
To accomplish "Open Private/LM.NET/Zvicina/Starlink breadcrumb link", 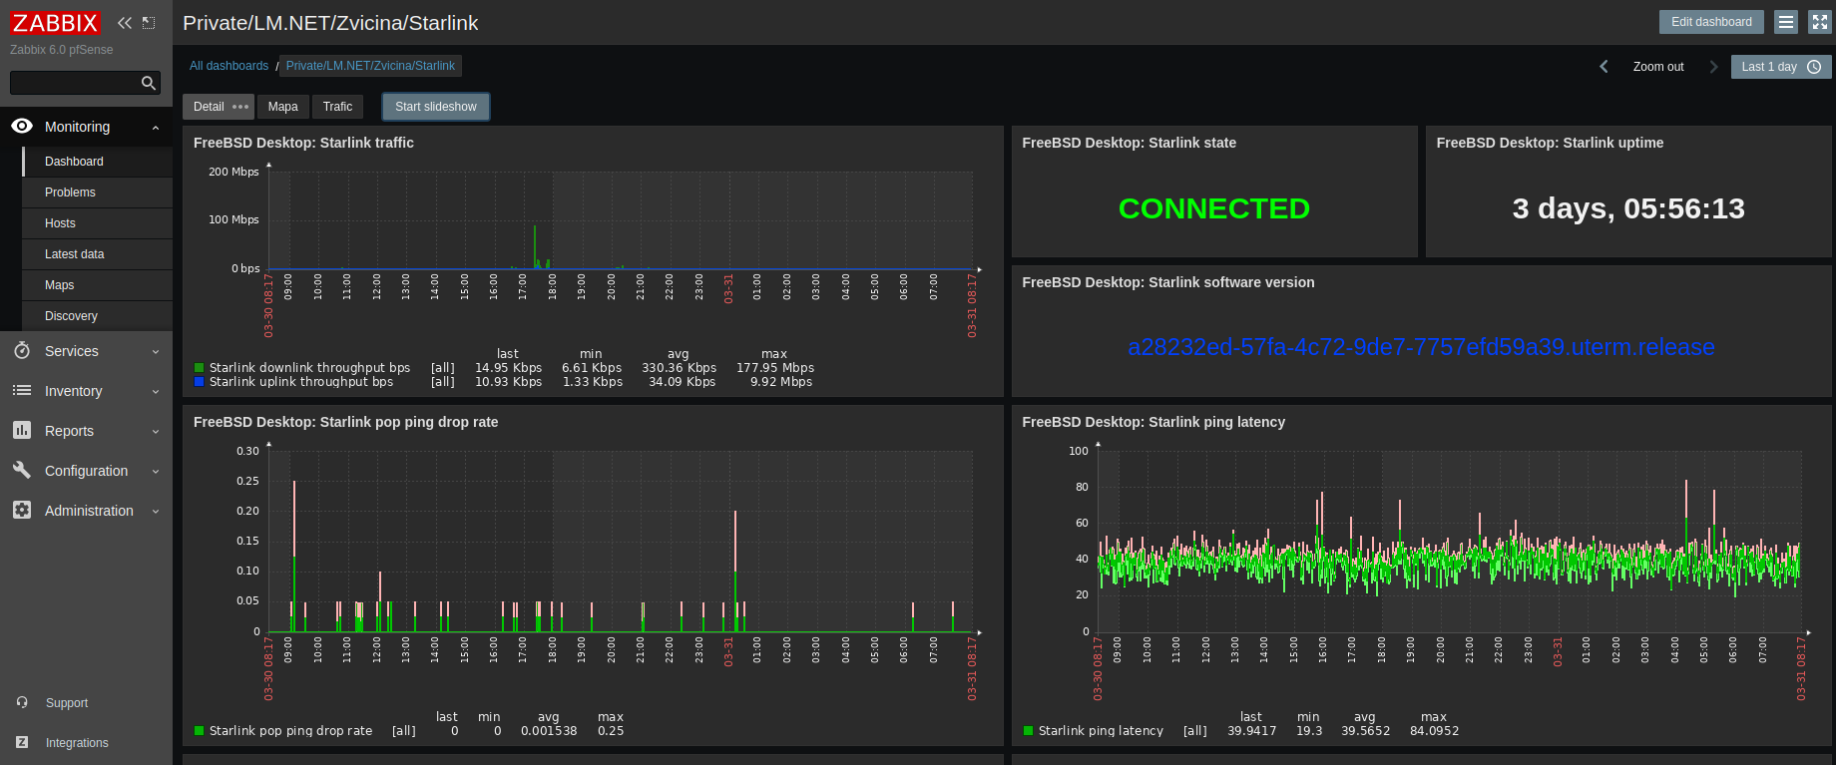I will click(x=370, y=66).
